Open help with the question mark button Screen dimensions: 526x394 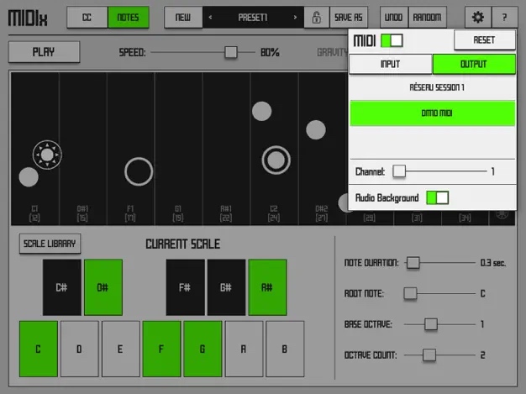point(504,17)
